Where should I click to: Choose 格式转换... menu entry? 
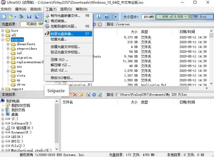click(x=68, y=21)
